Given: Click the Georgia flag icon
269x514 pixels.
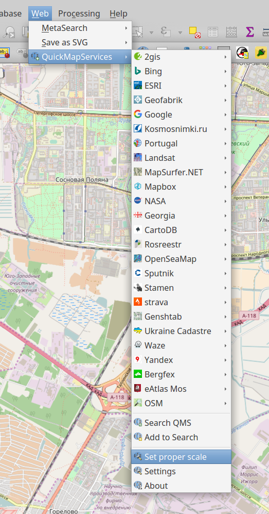Looking at the screenshot, I should pyautogui.click(x=138, y=215).
